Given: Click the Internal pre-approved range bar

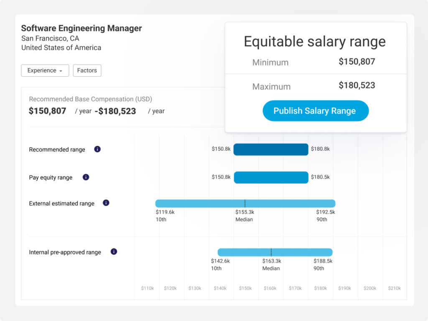Looking at the screenshot, I should [x=275, y=252].
